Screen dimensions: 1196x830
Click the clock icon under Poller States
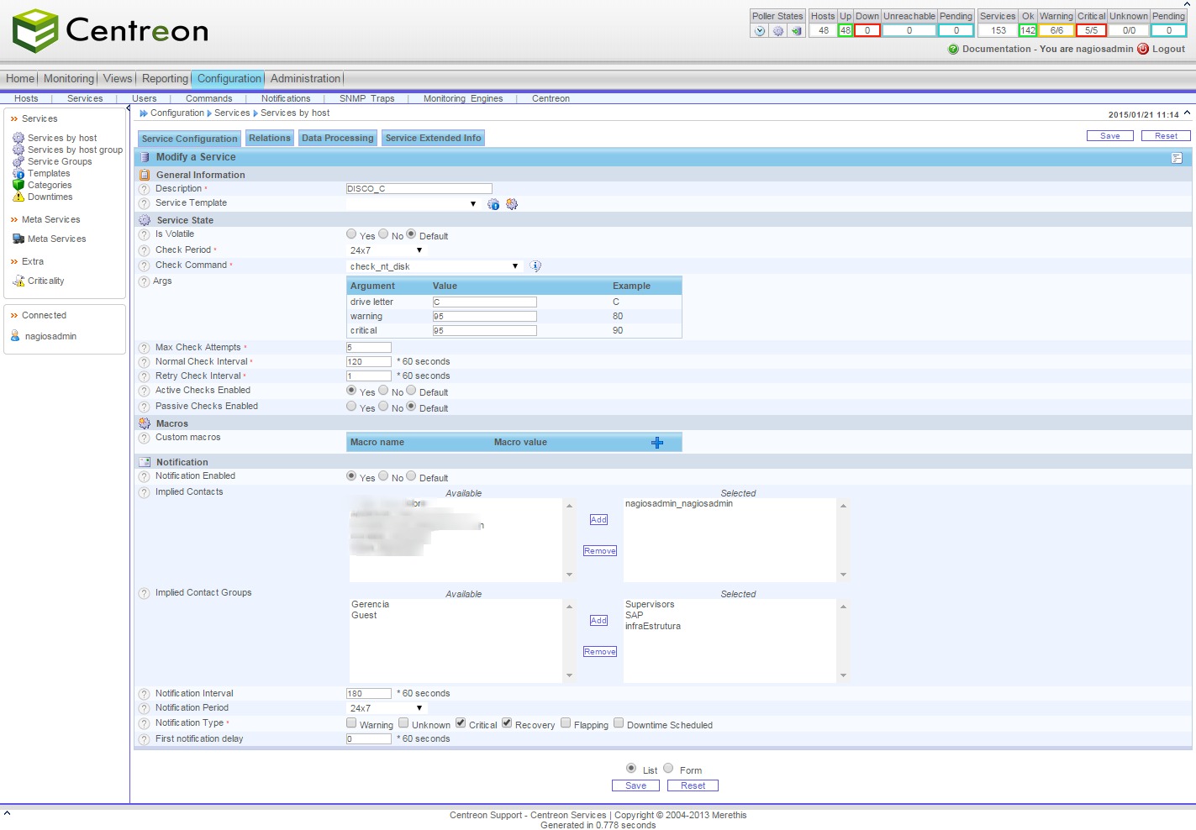point(760,31)
